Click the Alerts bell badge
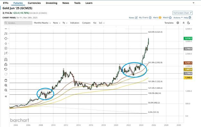This screenshot has height=127, width=201. (x=160, y=18)
